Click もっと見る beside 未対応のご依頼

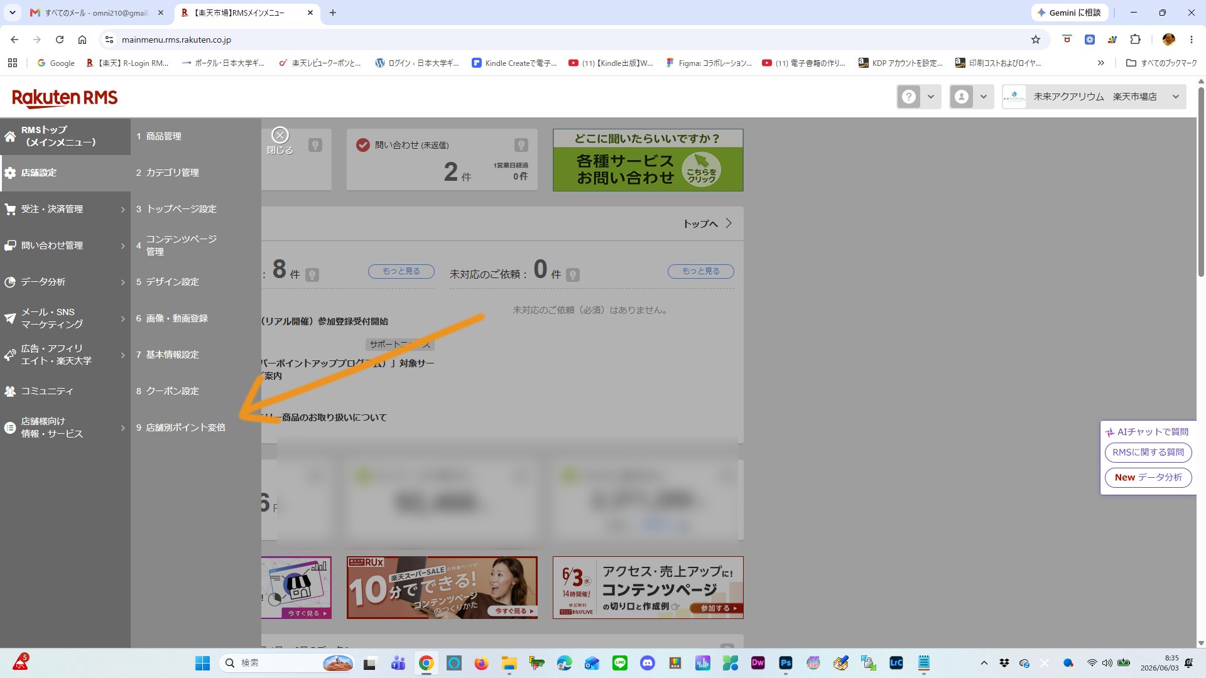(x=701, y=271)
